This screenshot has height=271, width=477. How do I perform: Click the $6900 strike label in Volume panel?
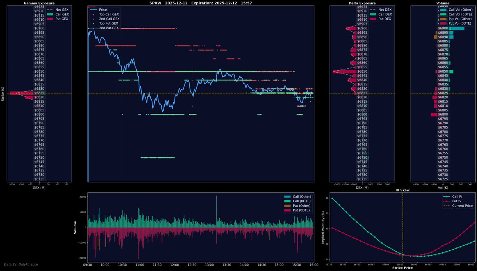tap(443, 28)
